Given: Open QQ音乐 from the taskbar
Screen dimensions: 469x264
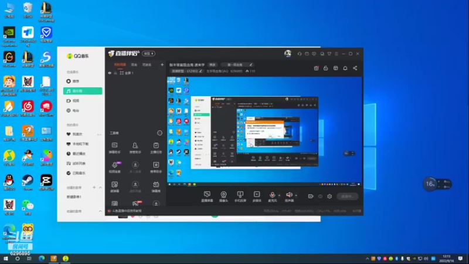Looking at the screenshot, I should [66, 259].
